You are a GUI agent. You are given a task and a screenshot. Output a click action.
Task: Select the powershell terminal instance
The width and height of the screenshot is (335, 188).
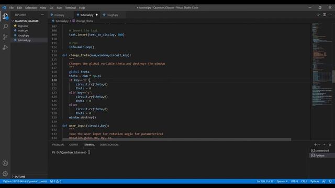322,151
